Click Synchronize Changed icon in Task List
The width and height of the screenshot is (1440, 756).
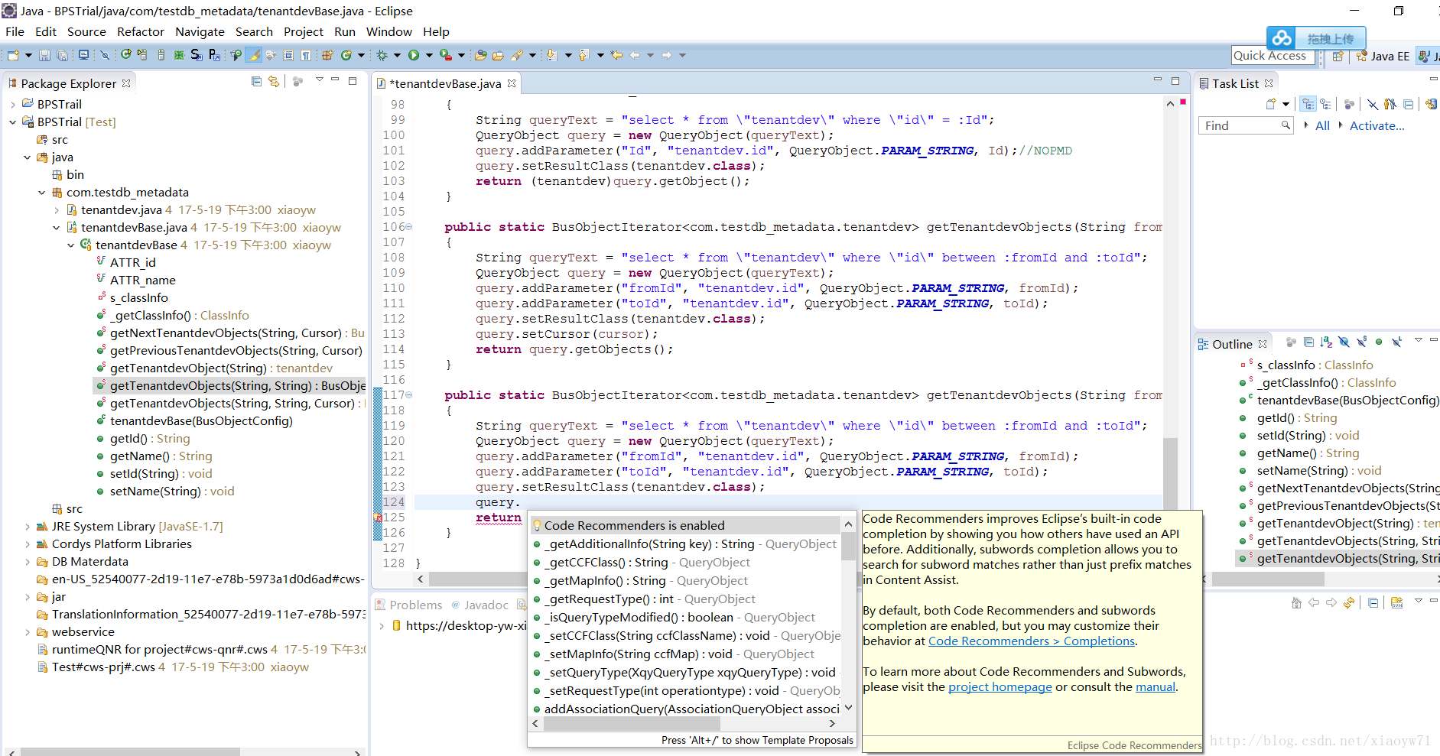1431,104
